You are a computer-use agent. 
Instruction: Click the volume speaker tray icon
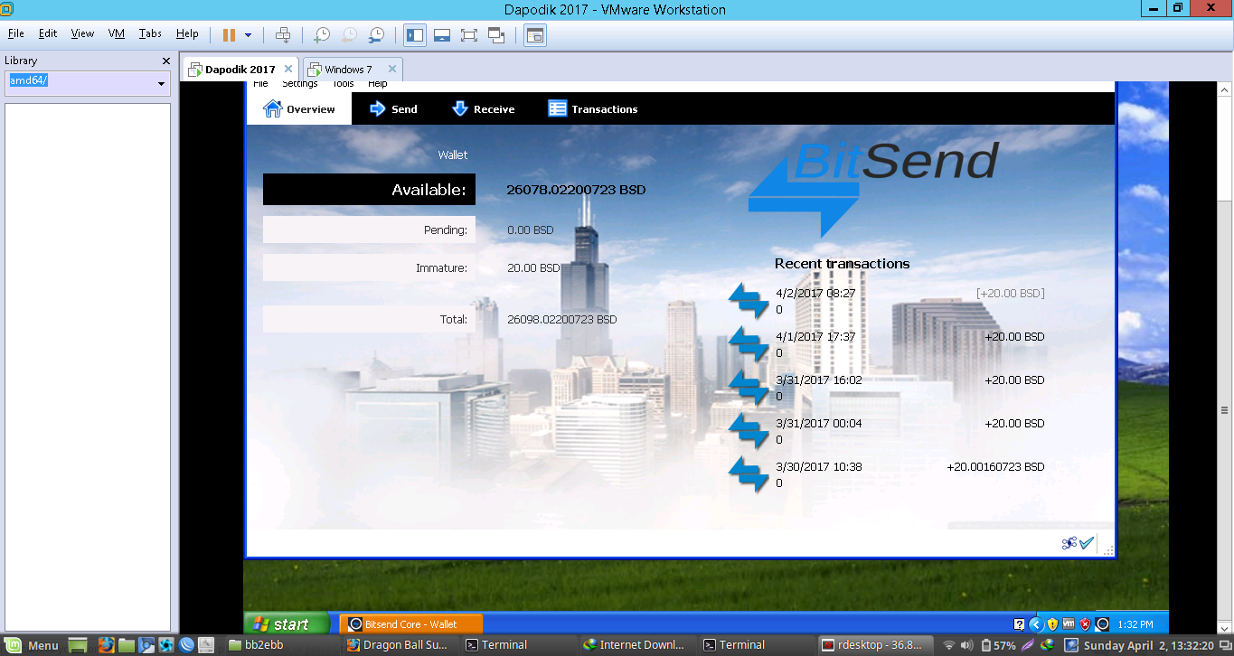point(967,645)
